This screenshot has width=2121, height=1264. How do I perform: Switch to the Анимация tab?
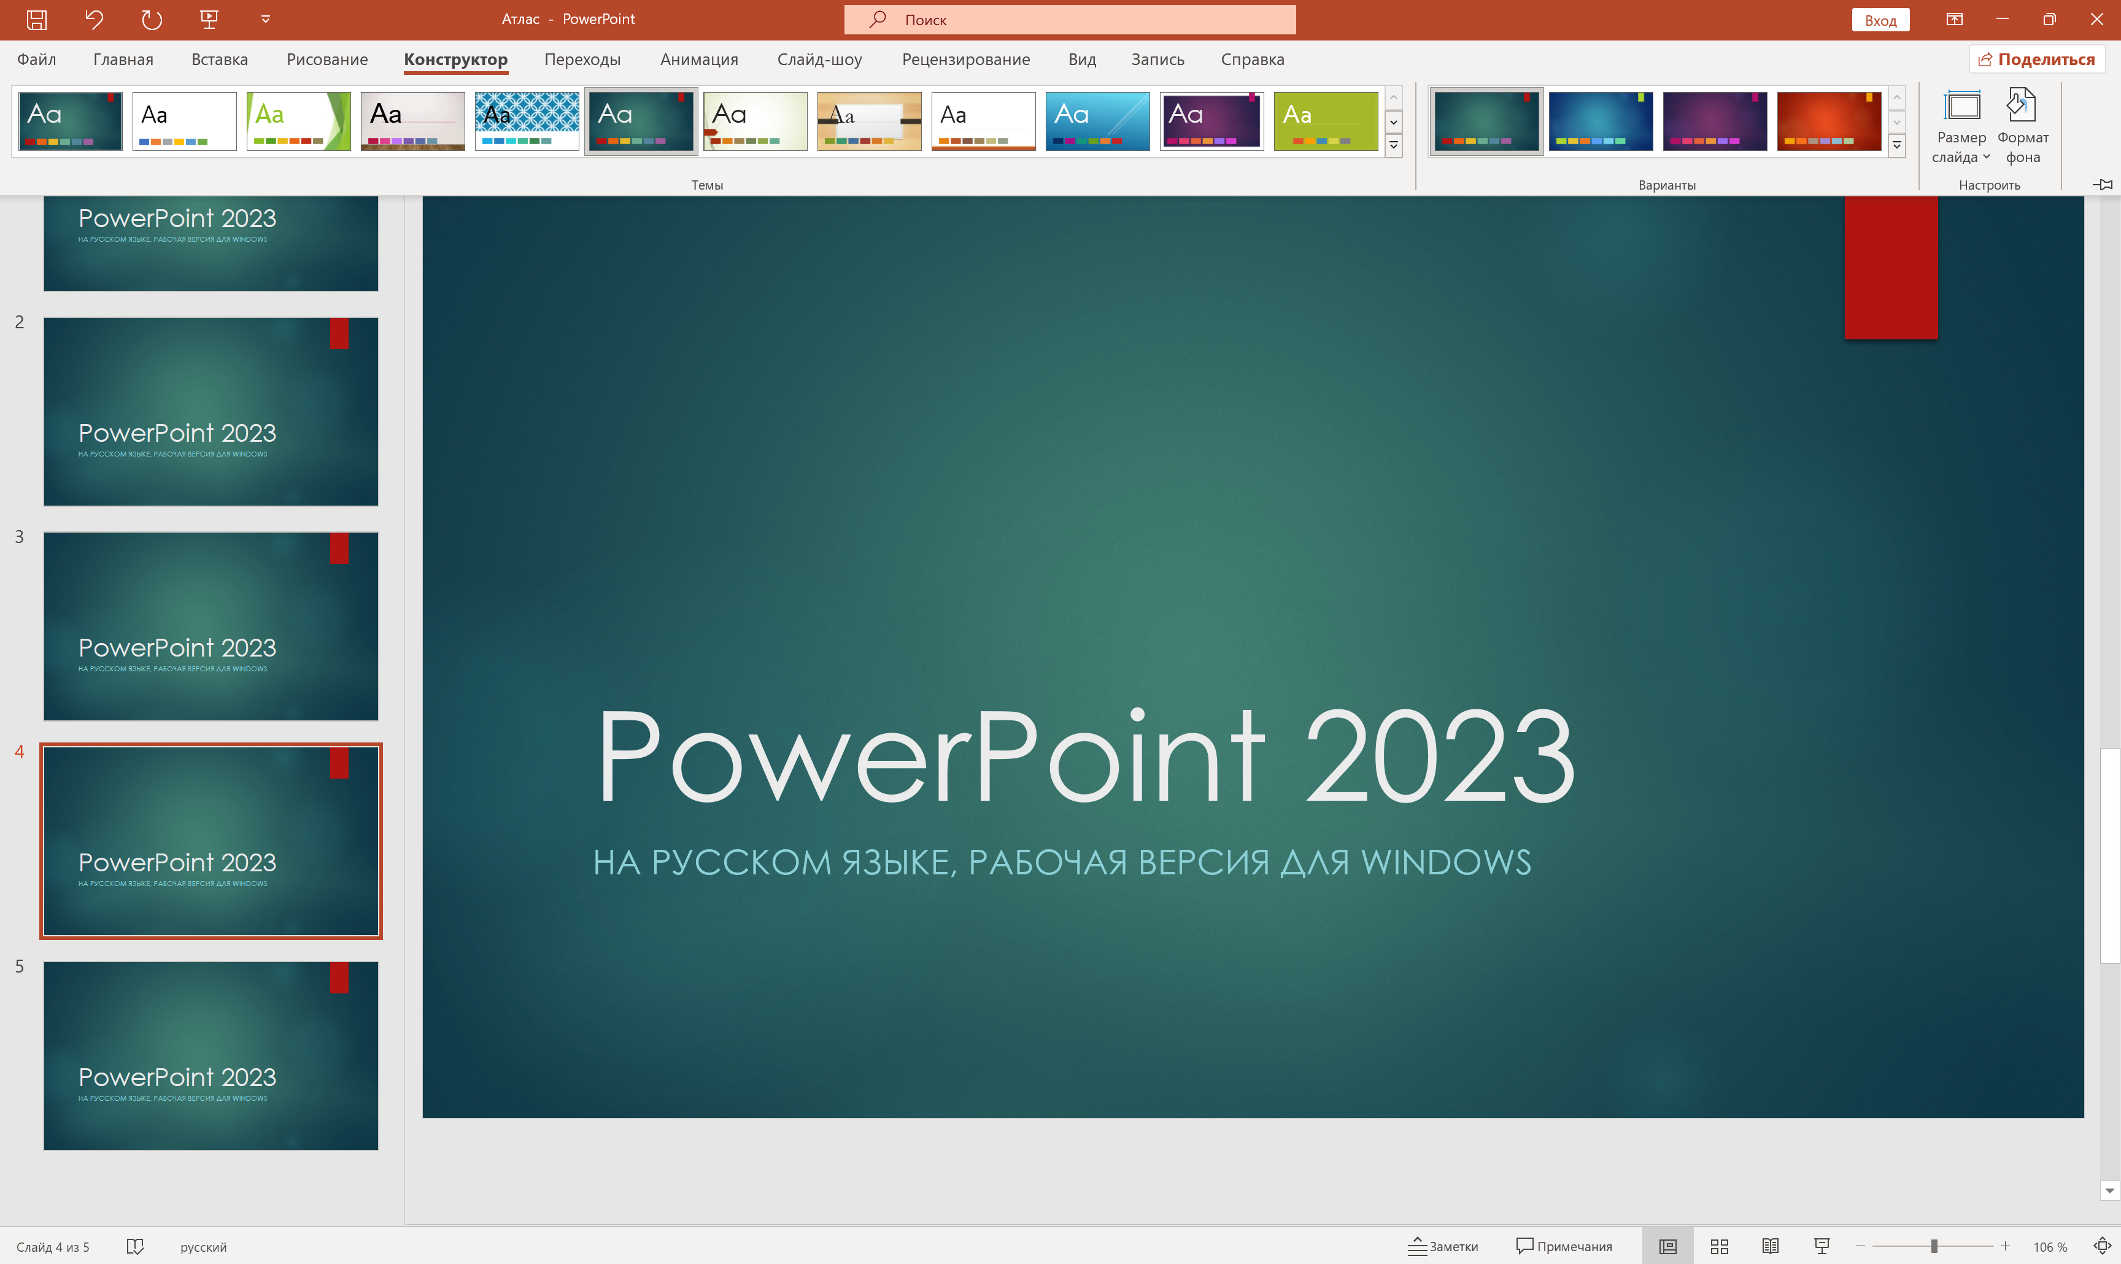(x=698, y=59)
